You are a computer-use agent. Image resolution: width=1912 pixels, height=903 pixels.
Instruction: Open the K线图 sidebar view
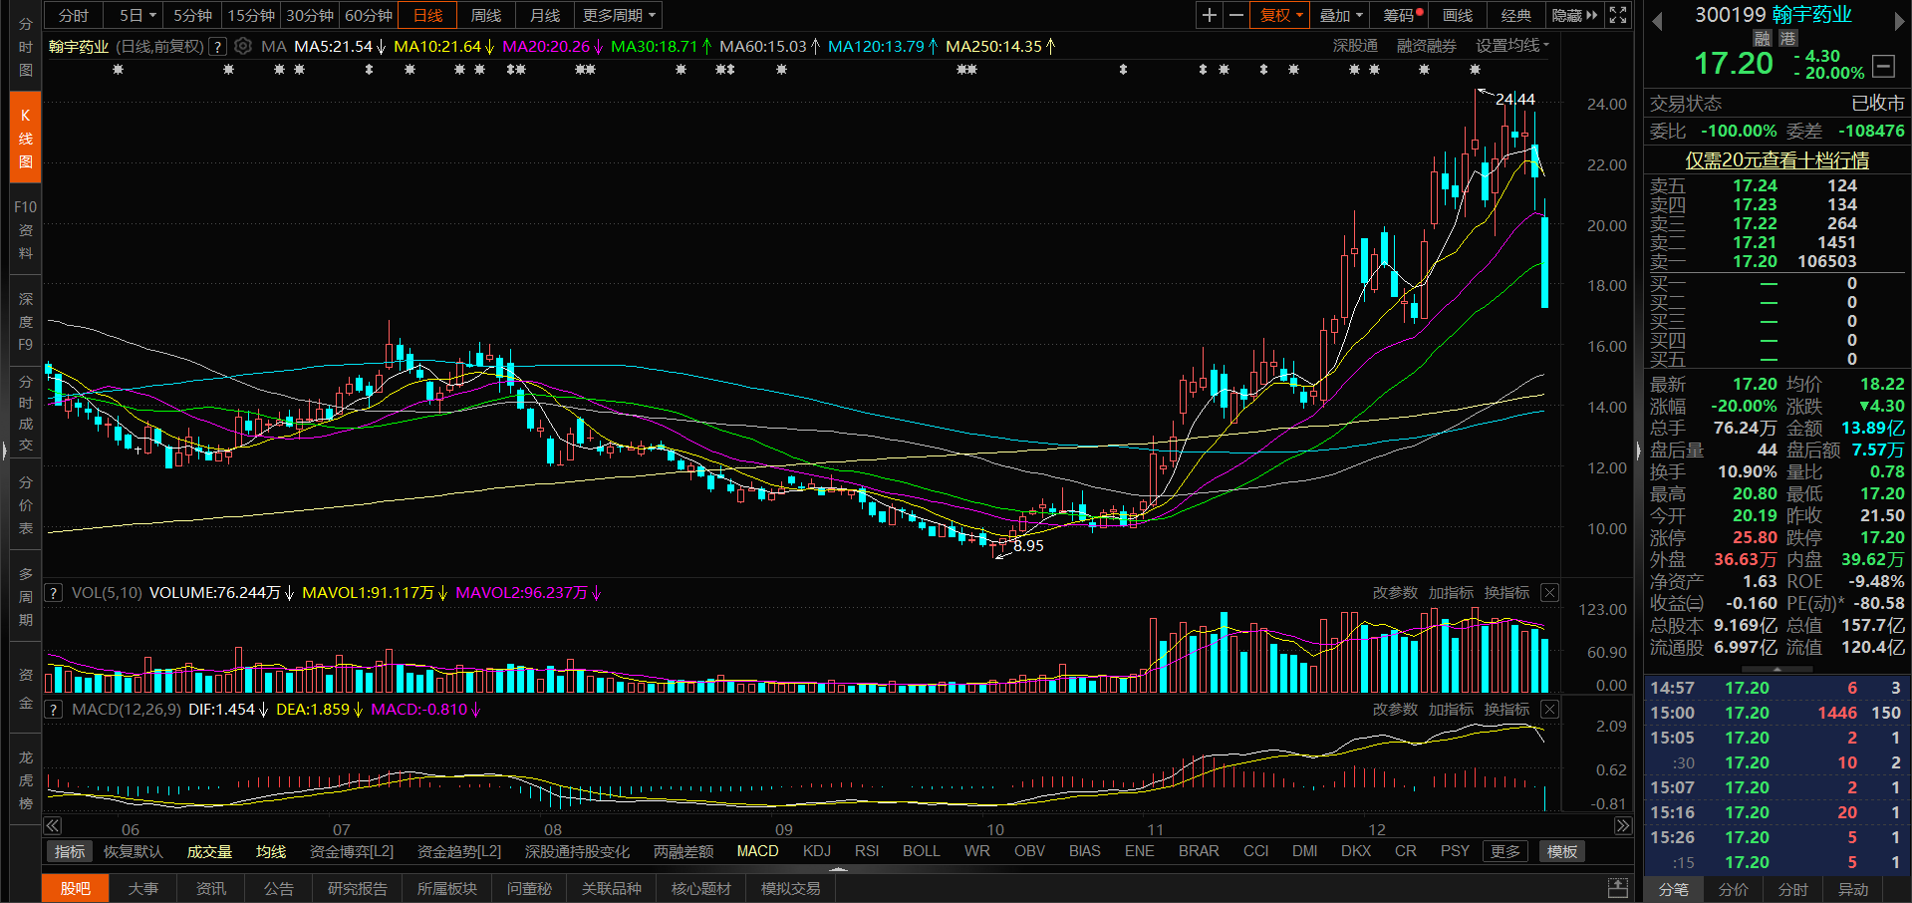pyautogui.click(x=26, y=139)
